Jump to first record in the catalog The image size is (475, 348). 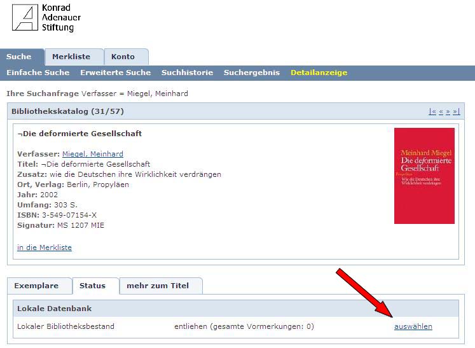click(x=432, y=111)
